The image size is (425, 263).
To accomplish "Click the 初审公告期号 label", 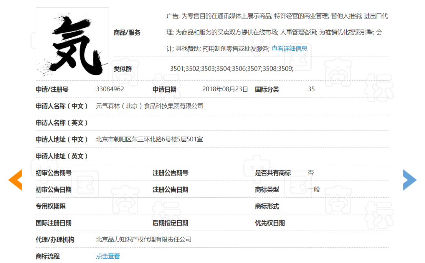I will coord(54,173).
